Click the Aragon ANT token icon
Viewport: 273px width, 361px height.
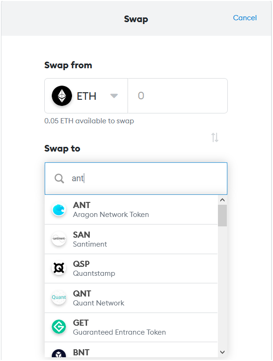[59, 209]
